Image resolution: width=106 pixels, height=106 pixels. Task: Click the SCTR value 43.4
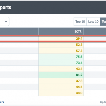(x=79, y=69)
